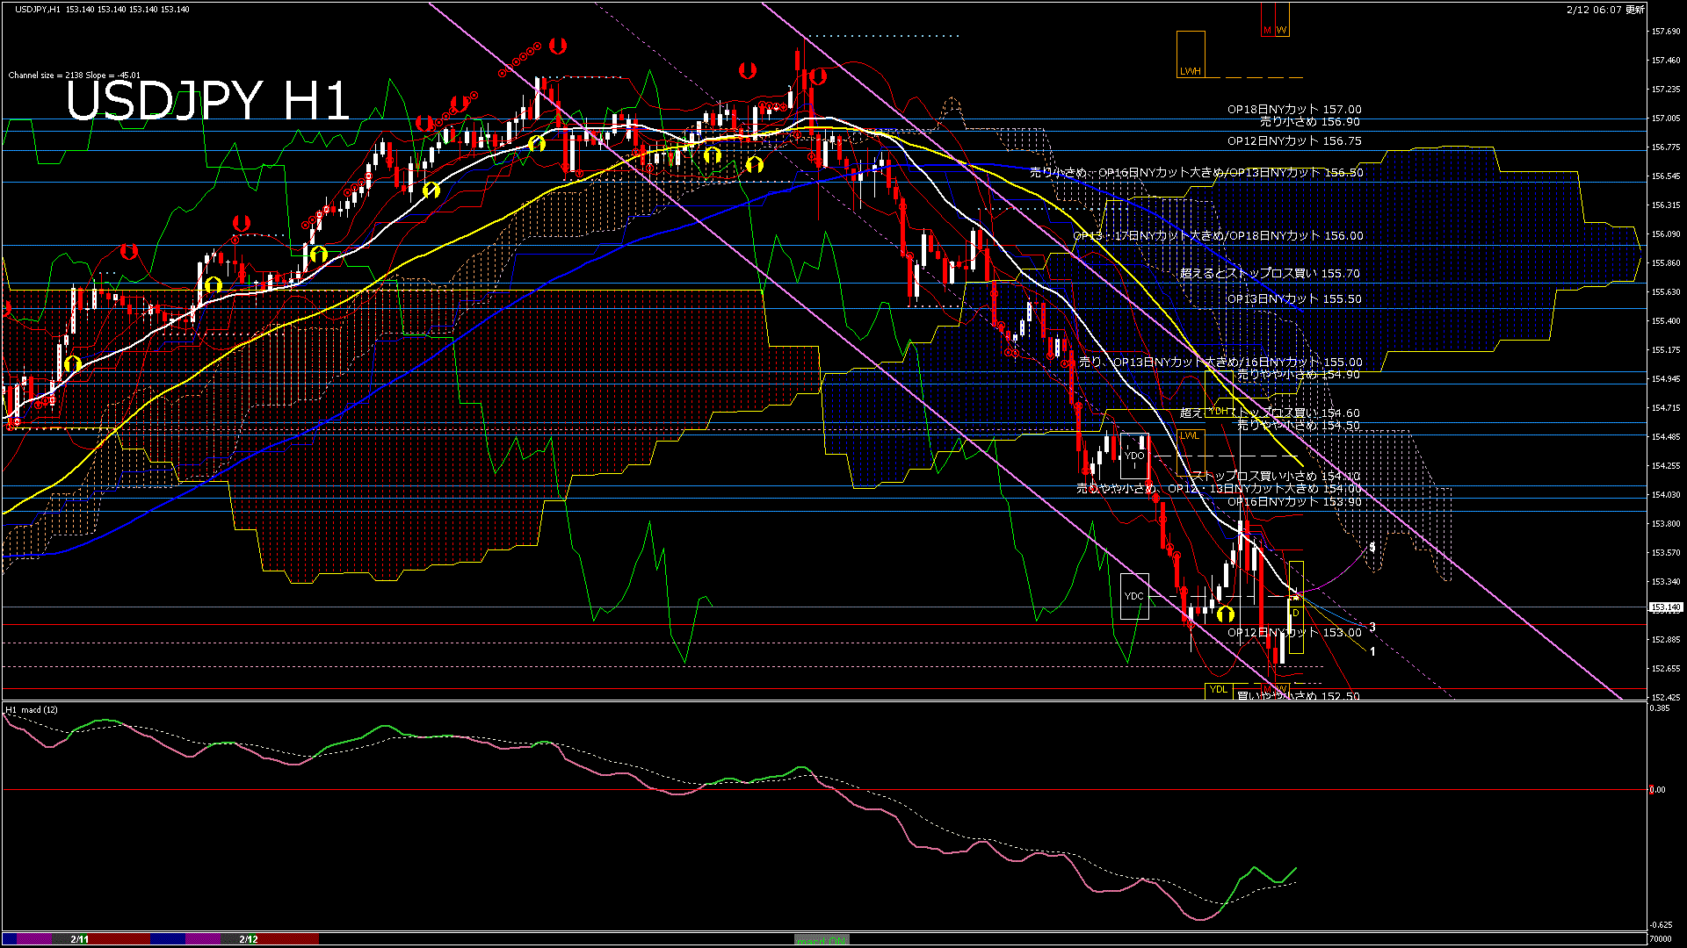
Task: Click the yellow D candle box label
Action: point(1296,612)
